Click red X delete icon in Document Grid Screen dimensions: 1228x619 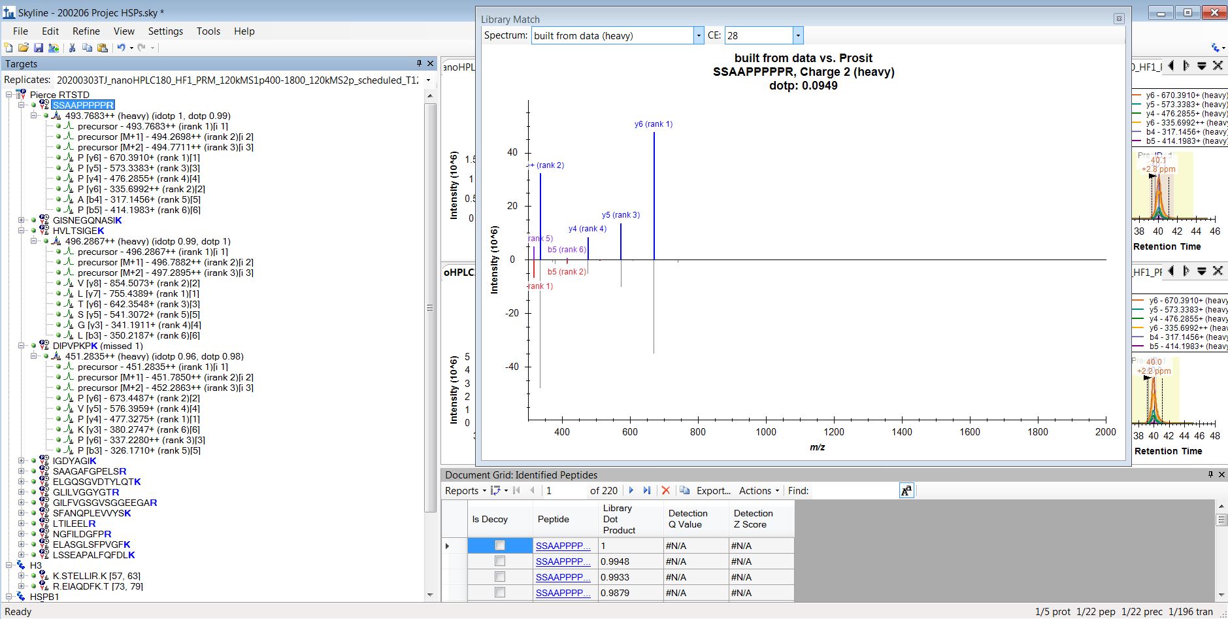(665, 490)
